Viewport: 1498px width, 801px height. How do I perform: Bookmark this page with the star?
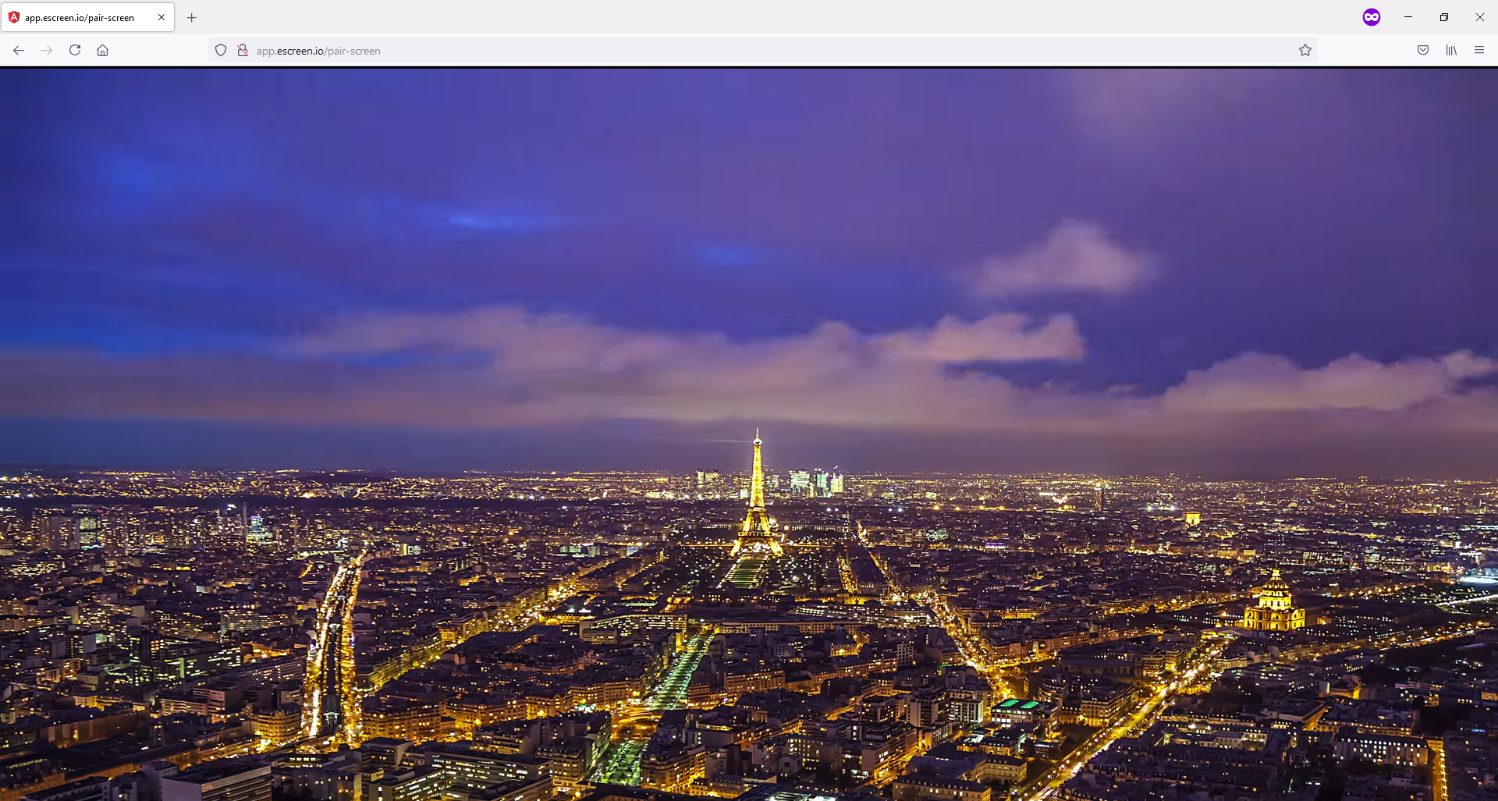pyautogui.click(x=1305, y=51)
